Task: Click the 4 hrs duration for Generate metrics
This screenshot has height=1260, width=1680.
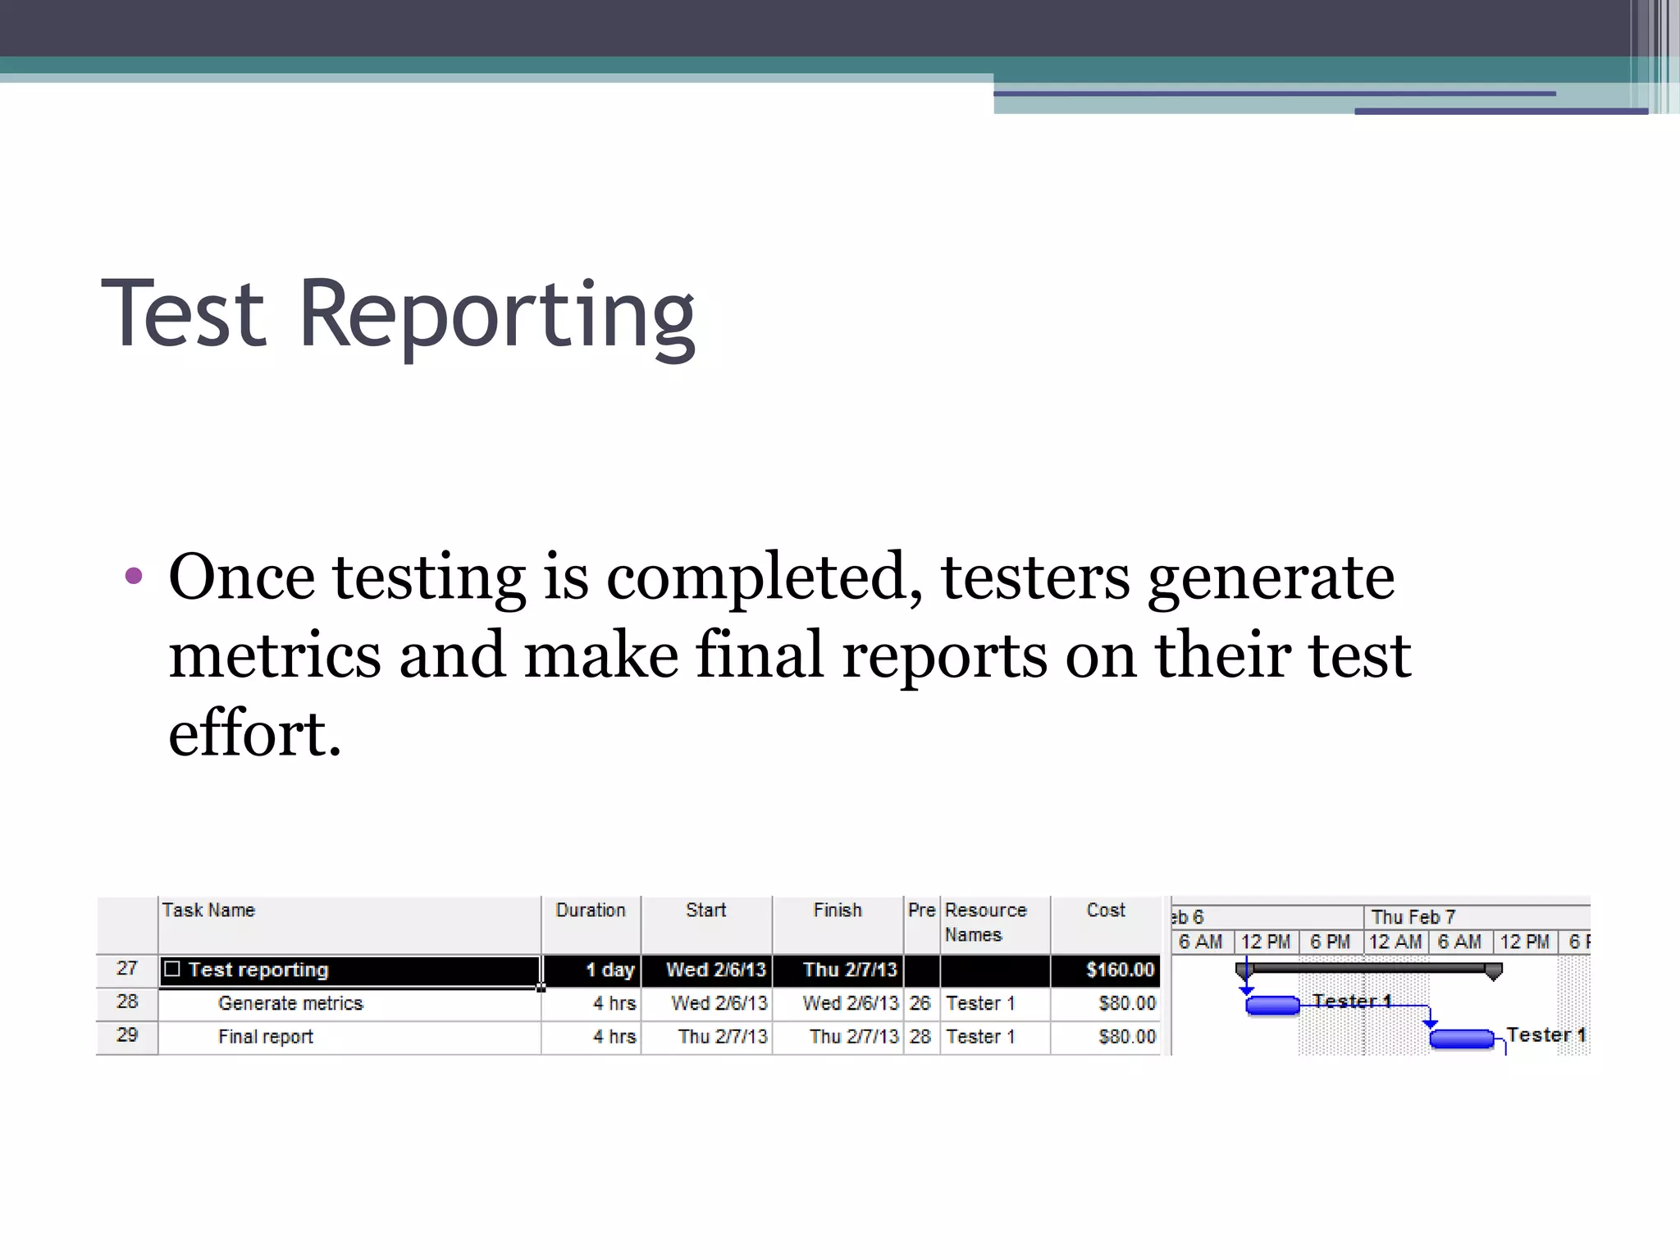Action: 591,1003
